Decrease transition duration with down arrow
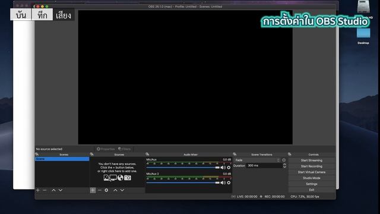This screenshot has width=380, height=214. tap(284, 167)
